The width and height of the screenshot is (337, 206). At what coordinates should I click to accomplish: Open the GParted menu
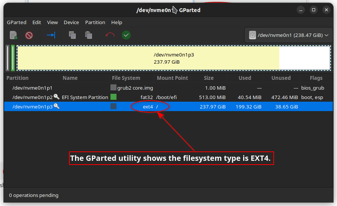pos(17,22)
